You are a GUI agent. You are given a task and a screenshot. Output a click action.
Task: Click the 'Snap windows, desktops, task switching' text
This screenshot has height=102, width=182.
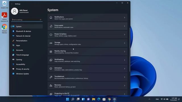pyautogui.click(x=67, y=61)
